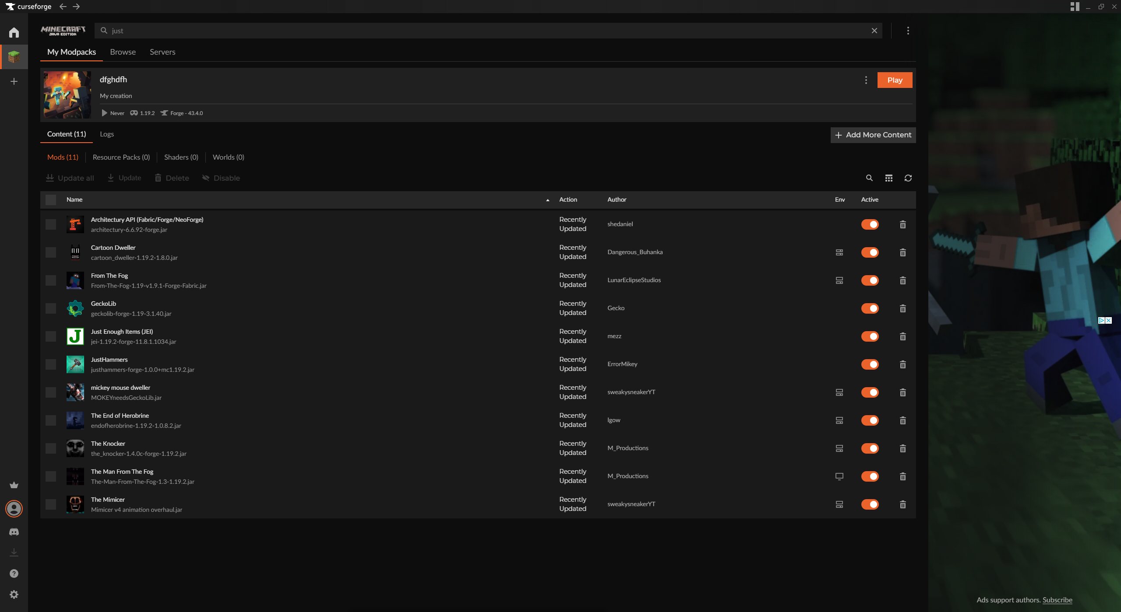
Task: Go to the CurseForge home icon
Action: pos(14,32)
